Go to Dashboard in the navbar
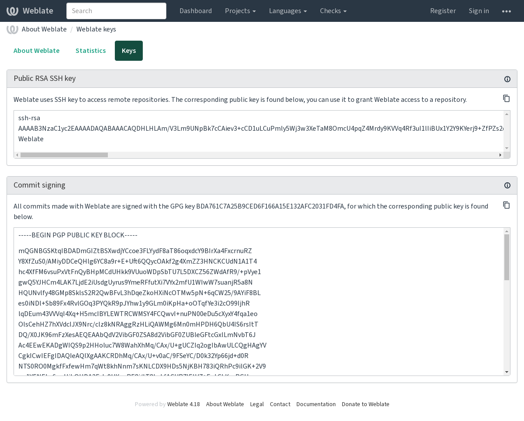 (x=196, y=11)
